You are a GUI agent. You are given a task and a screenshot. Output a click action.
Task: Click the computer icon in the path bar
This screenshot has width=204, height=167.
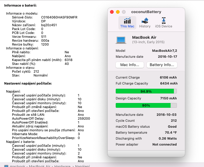[6, 166]
